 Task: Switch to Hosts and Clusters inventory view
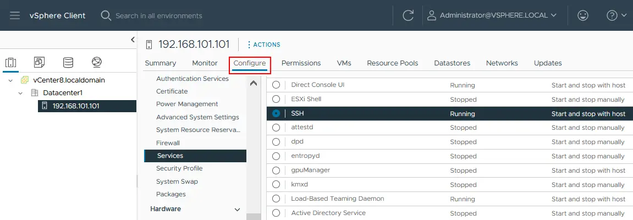(10, 63)
